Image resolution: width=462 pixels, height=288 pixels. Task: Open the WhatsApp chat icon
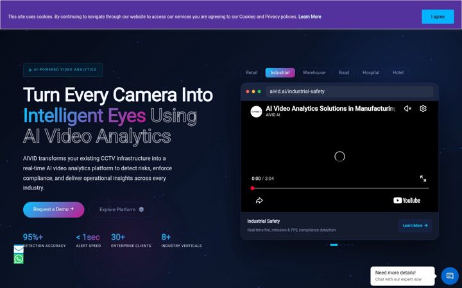19,259
